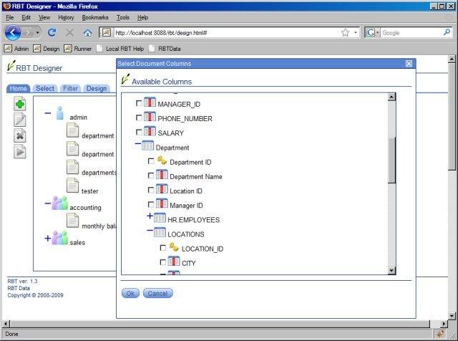458x341 pixels.
Task: Collapse the admin user node
Action: tap(48, 113)
